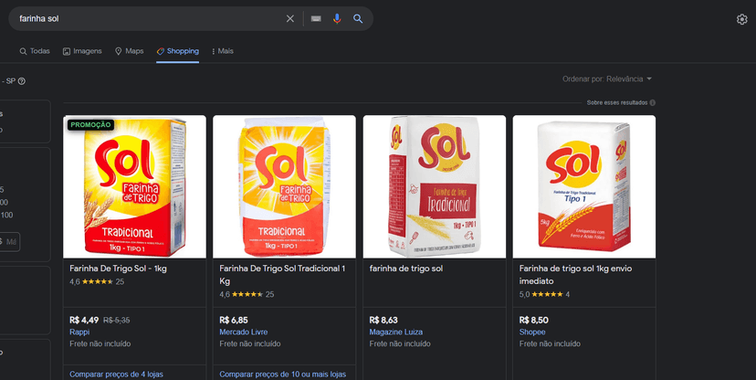The height and width of the screenshot is (380, 756).
Task: Click the 5,0 star rating on Shopee item
Action: click(544, 294)
